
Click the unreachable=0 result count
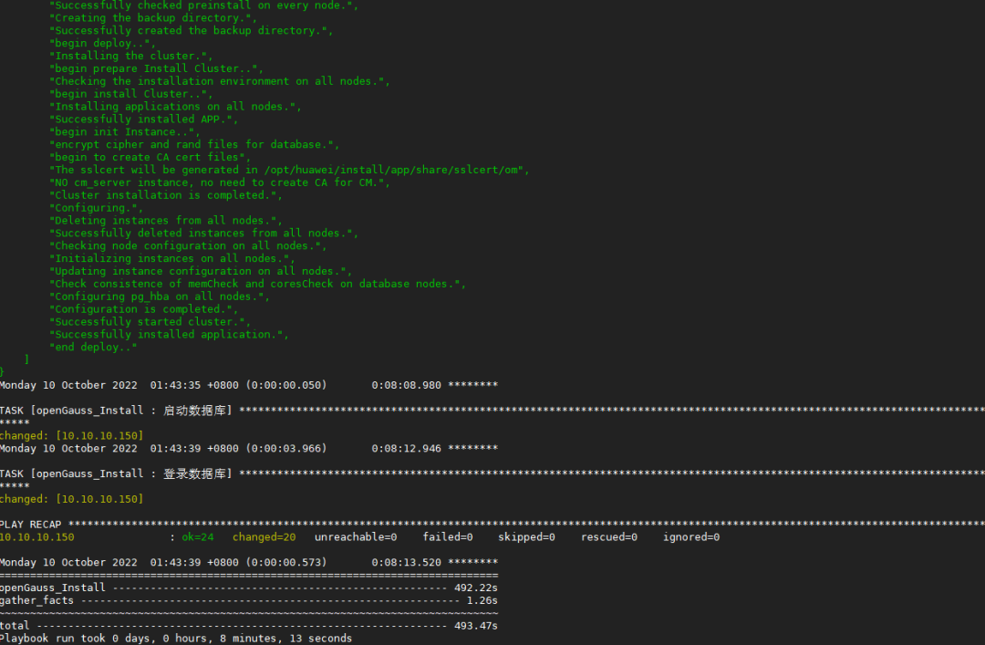356,536
